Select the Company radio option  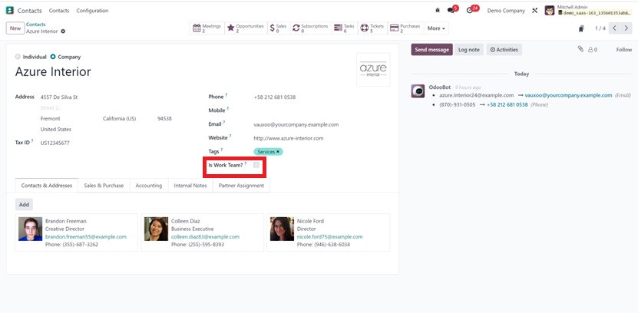(53, 57)
